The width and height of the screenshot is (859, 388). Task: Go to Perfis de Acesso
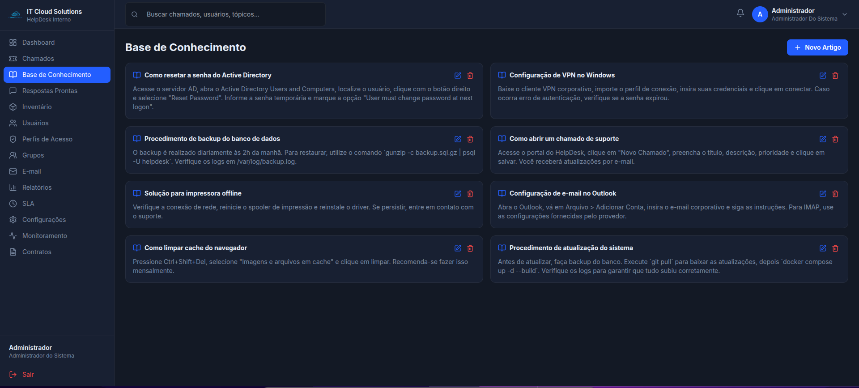point(57,139)
